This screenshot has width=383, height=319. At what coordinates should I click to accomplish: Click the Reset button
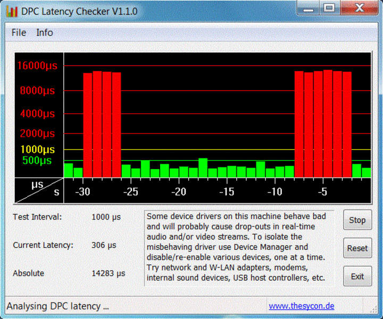[x=357, y=248]
